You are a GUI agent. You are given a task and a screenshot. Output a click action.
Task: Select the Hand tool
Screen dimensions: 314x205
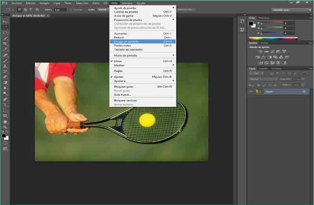5,122
